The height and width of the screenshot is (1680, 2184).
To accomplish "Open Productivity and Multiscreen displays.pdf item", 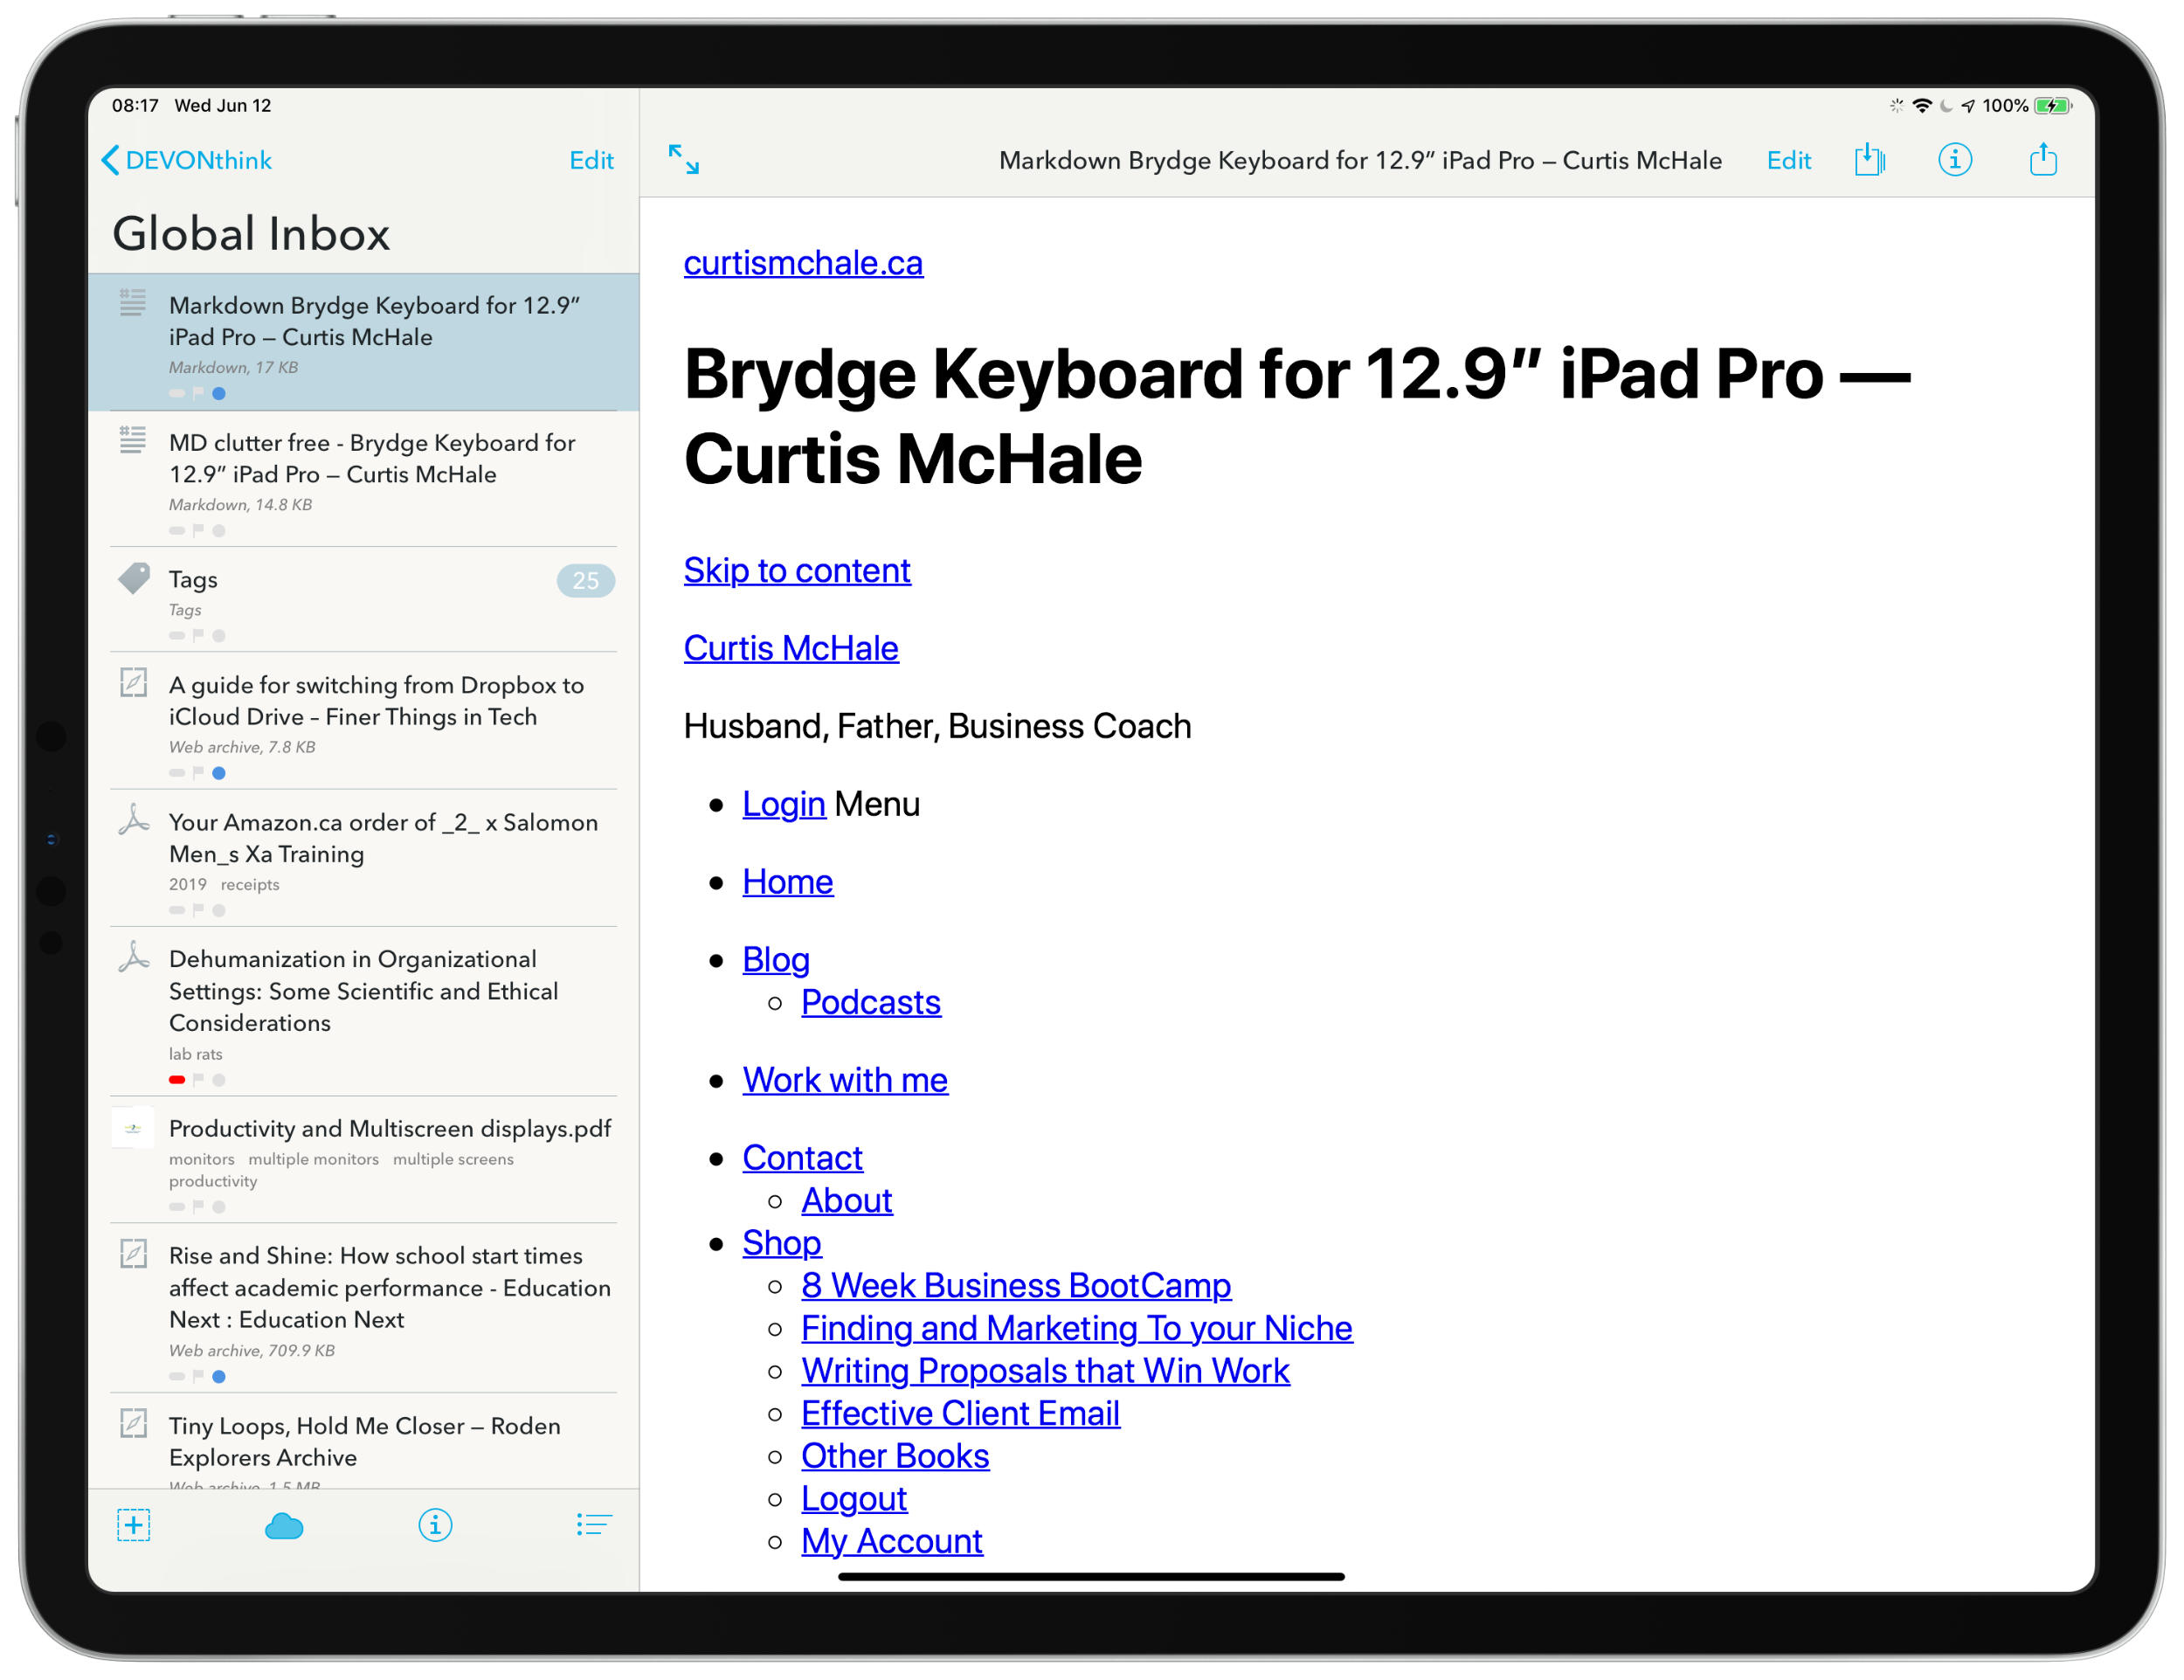I will coord(389,1128).
